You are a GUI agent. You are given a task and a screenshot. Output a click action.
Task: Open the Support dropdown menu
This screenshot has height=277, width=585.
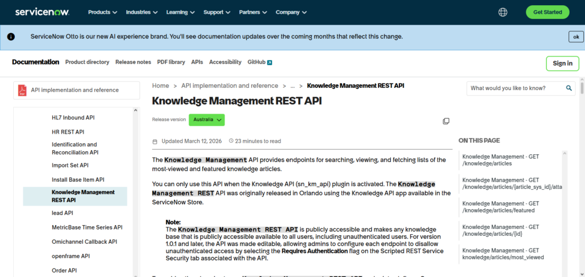click(x=217, y=13)
